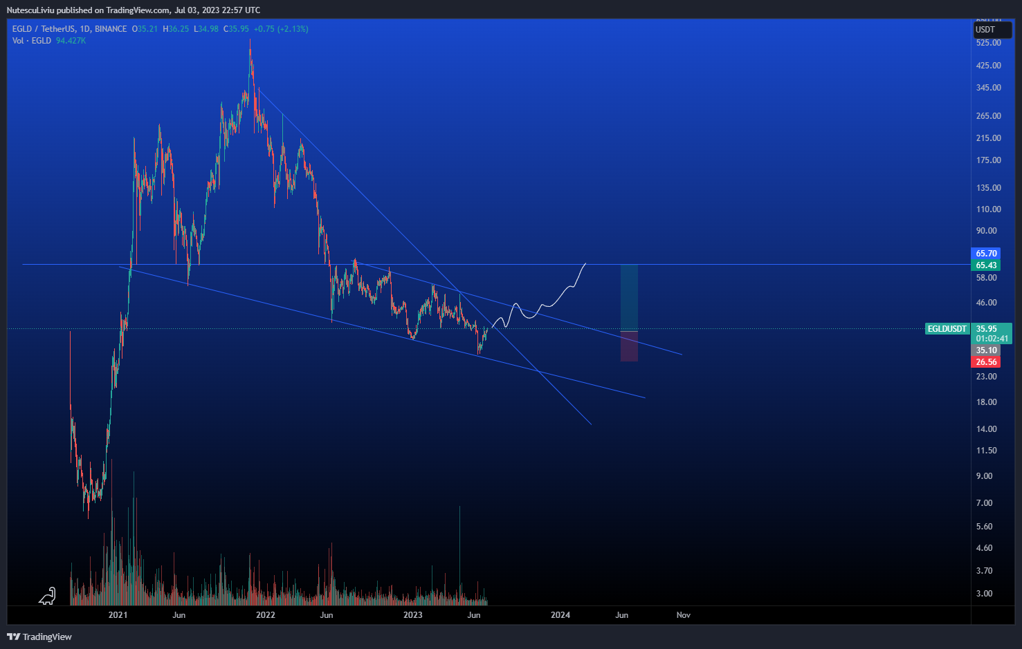Viewport: 1022px width, 649px height.
Task: Click the 3.00 price axis label
Action: point(984,594)
